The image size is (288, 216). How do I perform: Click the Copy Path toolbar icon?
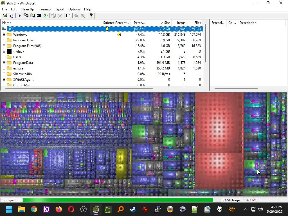tap(26, 16)
